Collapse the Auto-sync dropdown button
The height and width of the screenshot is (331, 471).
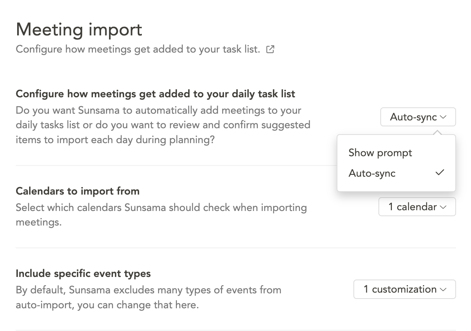pyautogui.click(x=418, y=117)
